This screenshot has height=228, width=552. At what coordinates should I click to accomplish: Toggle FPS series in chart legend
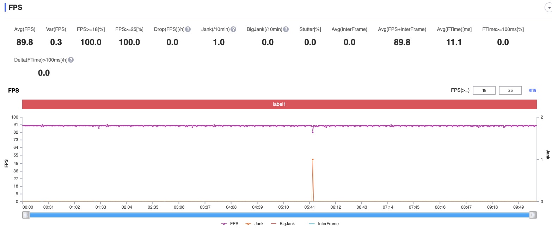pyautogui.click(x=229, y=223)
